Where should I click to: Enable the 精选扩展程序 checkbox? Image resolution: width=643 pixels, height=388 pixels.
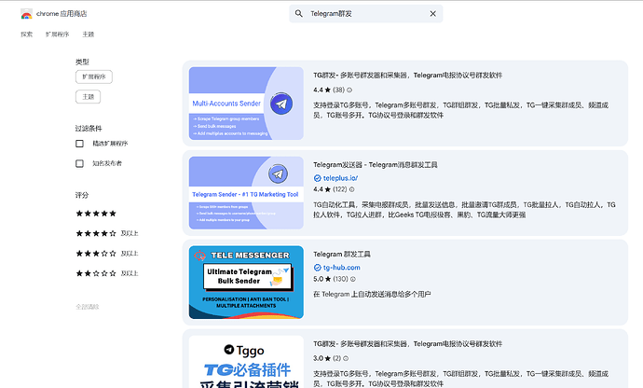coord(79,144)
